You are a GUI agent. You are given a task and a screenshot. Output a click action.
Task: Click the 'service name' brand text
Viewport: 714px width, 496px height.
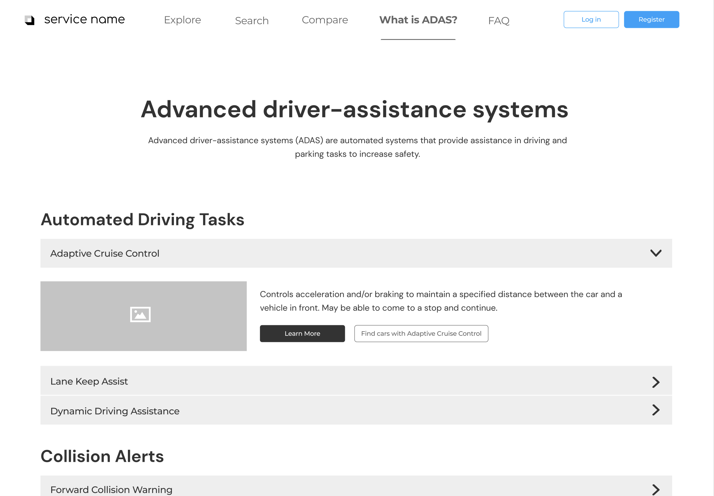click(x=85, y=19)
